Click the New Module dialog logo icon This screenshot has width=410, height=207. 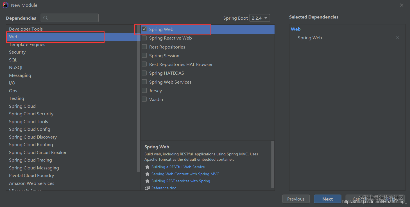pos(6,5)
